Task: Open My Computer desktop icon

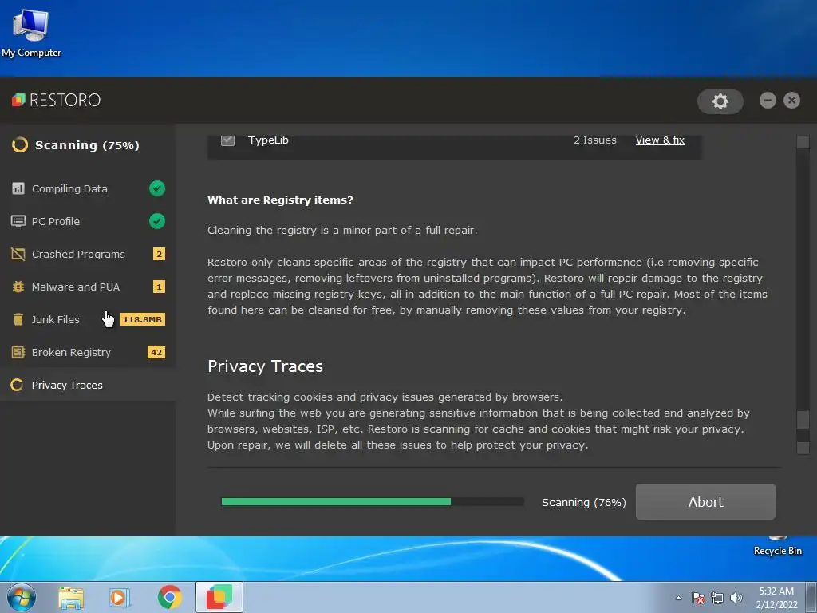Action: (31, 32)
